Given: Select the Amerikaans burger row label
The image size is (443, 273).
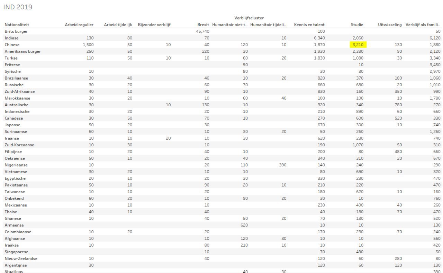Looking at the screenshot, I should point(22,51).
